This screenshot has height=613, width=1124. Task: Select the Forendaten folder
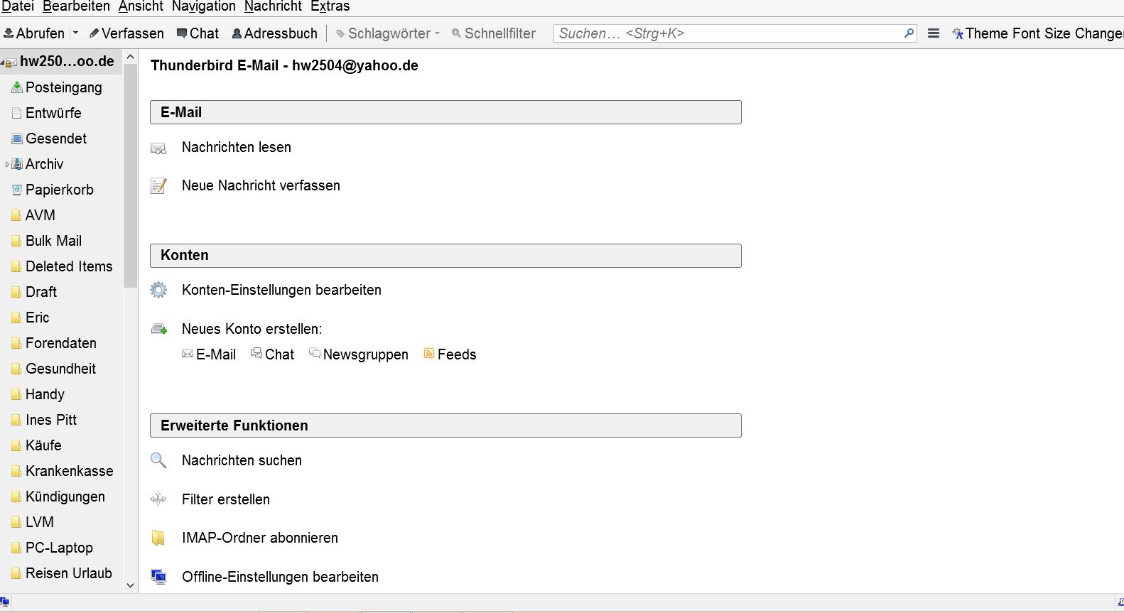click(61, 343)
